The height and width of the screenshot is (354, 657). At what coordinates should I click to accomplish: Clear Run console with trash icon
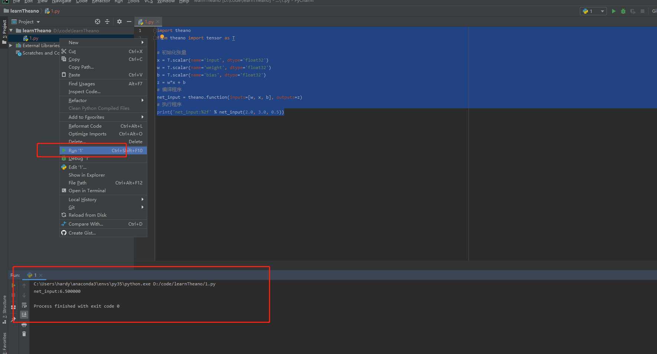[24, 334]
